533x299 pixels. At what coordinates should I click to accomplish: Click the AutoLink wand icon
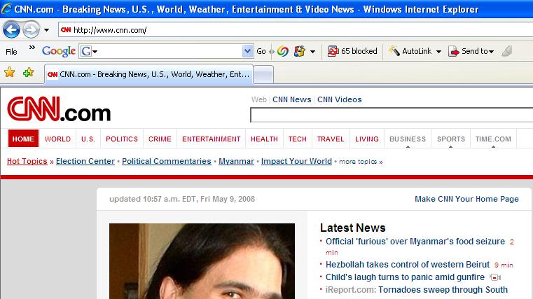point(394,51)
